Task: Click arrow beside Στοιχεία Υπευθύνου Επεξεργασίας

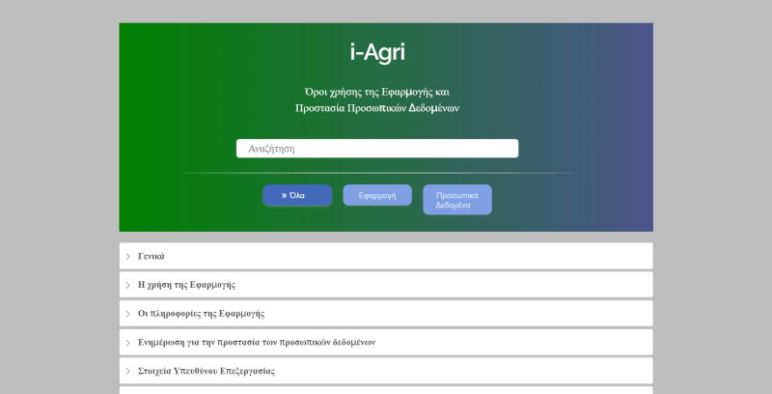Action: click(127, 371)
